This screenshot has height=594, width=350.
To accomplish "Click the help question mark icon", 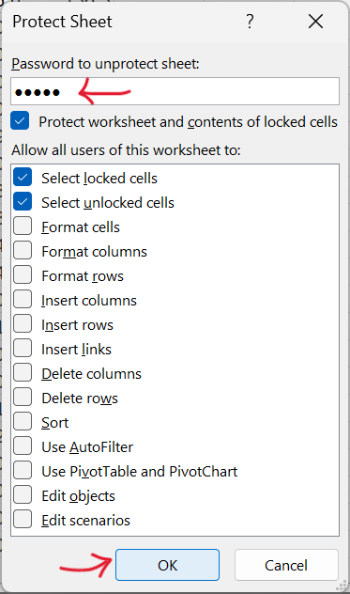I will click(250, 22).
